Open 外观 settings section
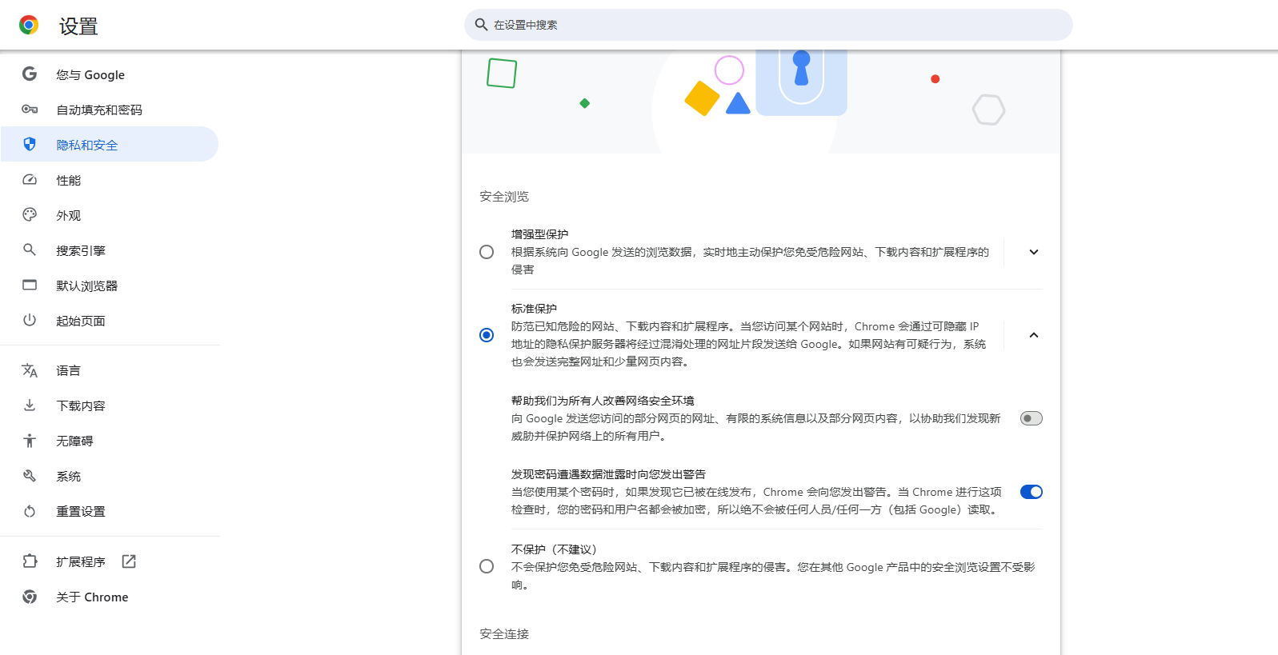The height and width of the screenshot is (655, 1278). click(x=110, y=215)
